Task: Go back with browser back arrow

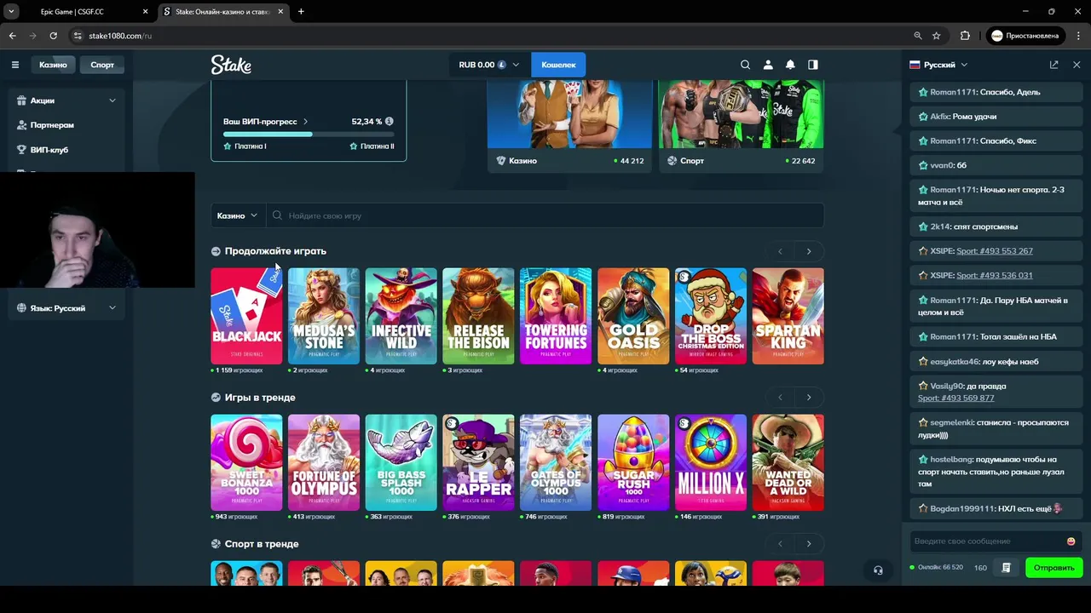Action: (x=12, y=36)
